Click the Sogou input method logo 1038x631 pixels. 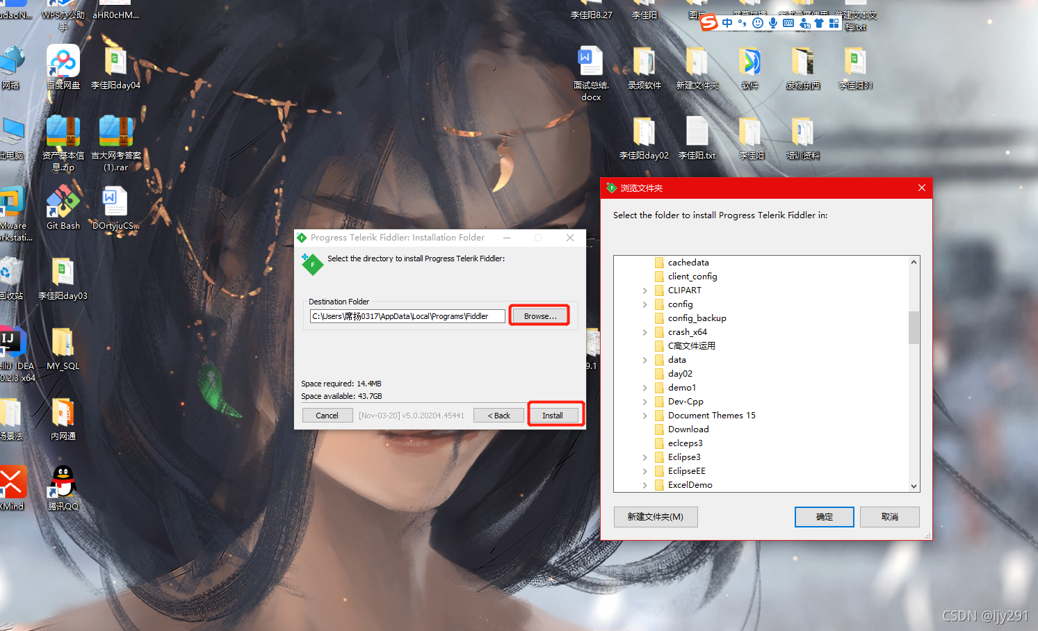pyautogui.click(x=708, y=23)
